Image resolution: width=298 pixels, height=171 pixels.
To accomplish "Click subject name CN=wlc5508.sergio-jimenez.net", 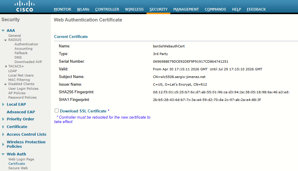I will pyautogui.click(x=179, y=77).
